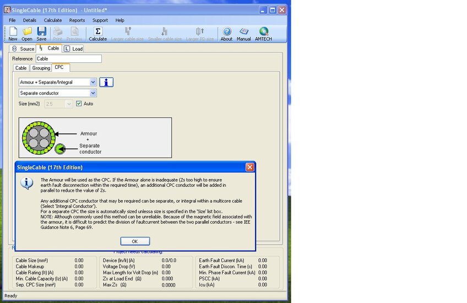Switch to the Grouping sub-tab
The height and width of the screenshot is (303, 467).
41,68
